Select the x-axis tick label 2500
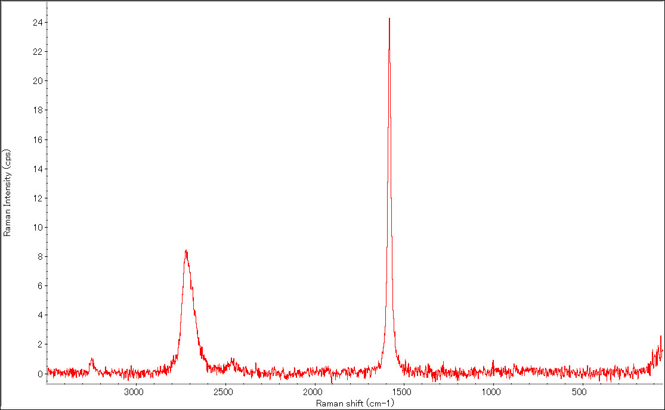This screenshot has height=410, width=665. 223,392
